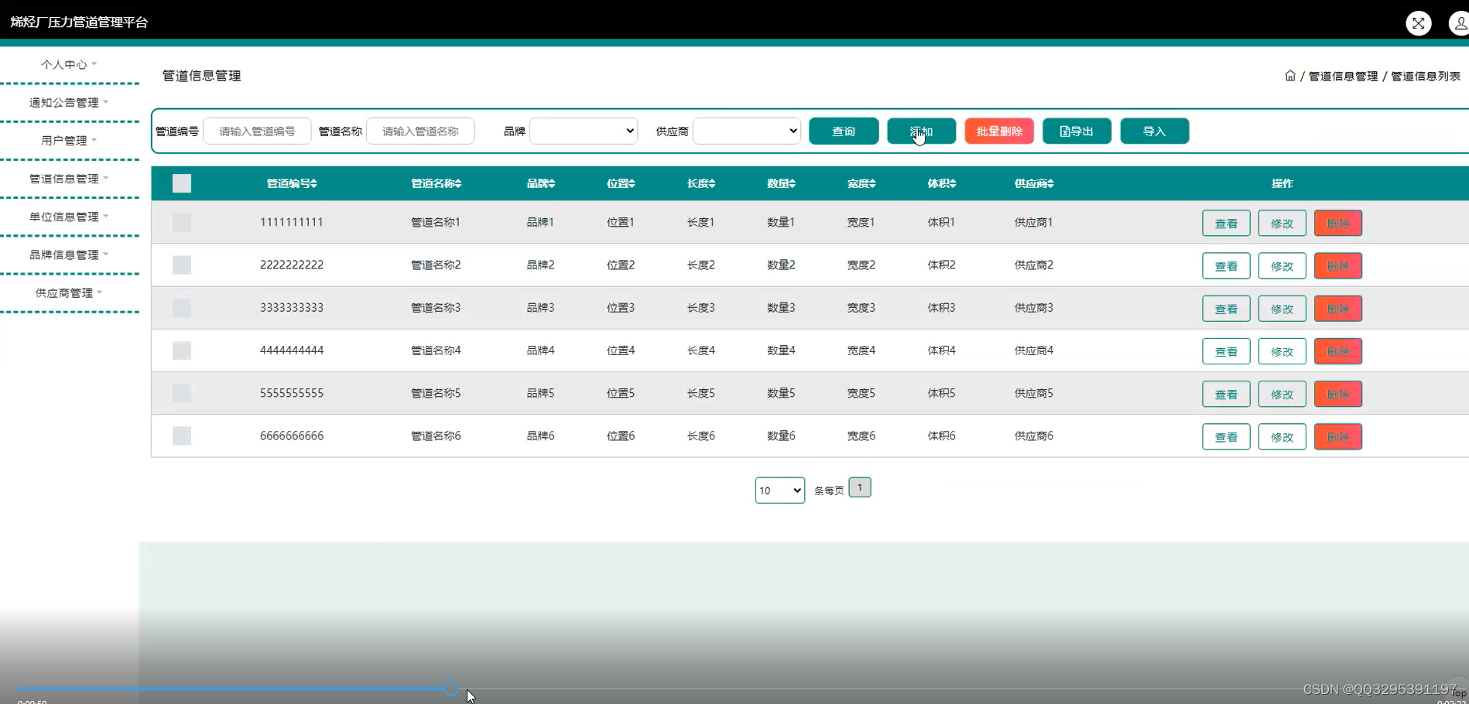The height and width of the screenshot is (704, 1469).
Task: Click 修改 for row 管道名称2
Action: [1282, 266]
